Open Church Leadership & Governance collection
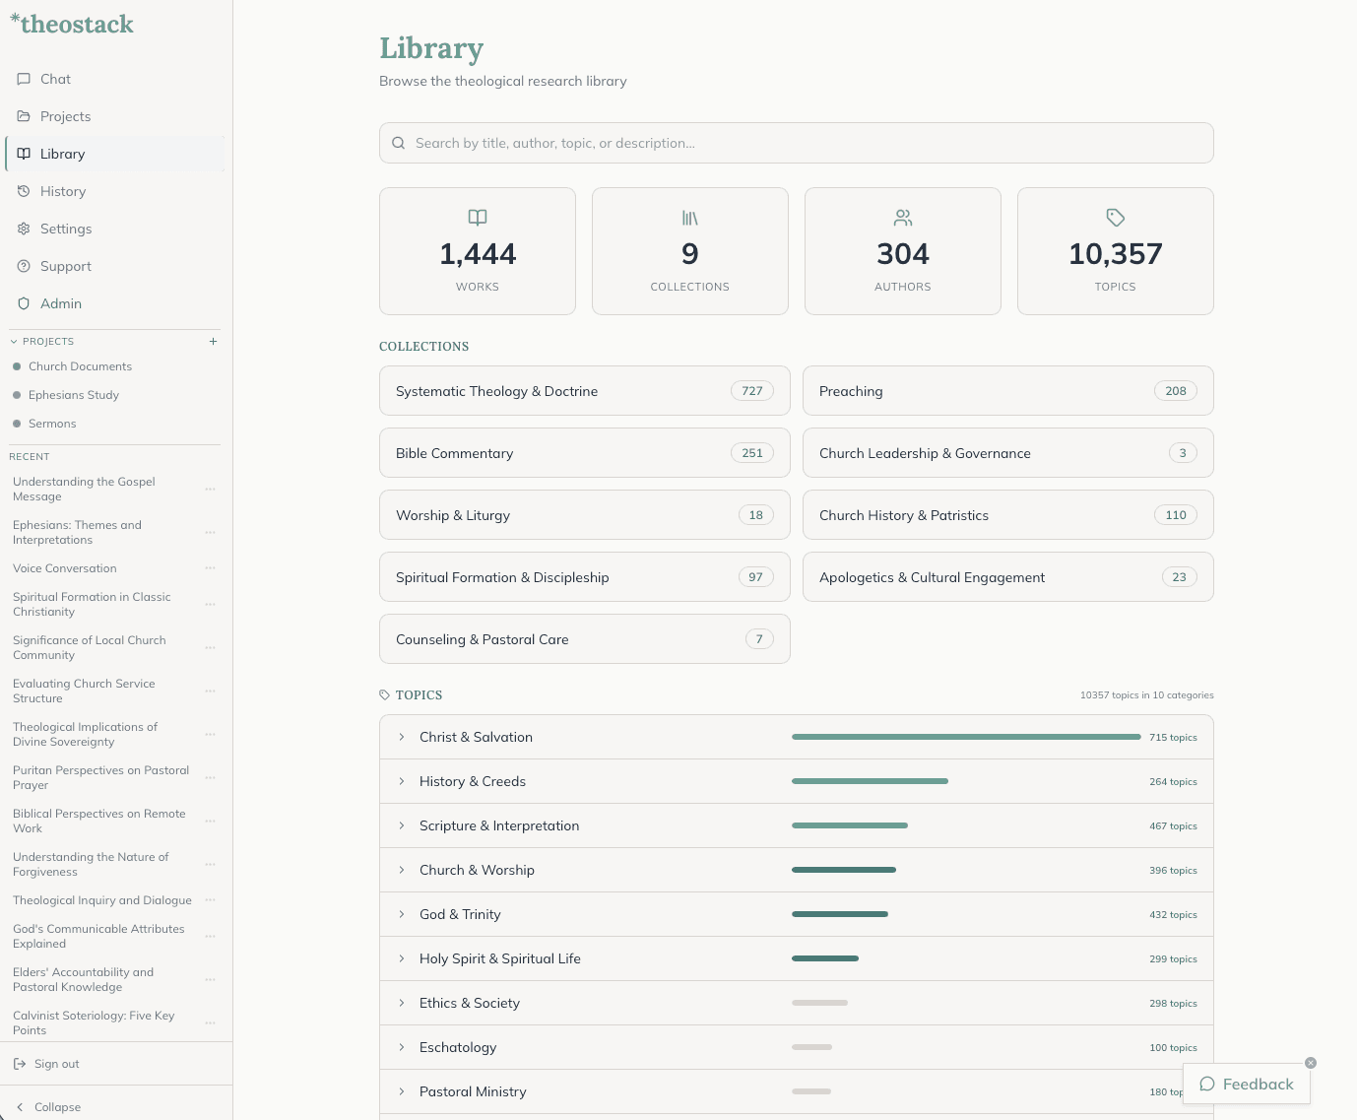 pyautogui.click(x=1008, y=453)
